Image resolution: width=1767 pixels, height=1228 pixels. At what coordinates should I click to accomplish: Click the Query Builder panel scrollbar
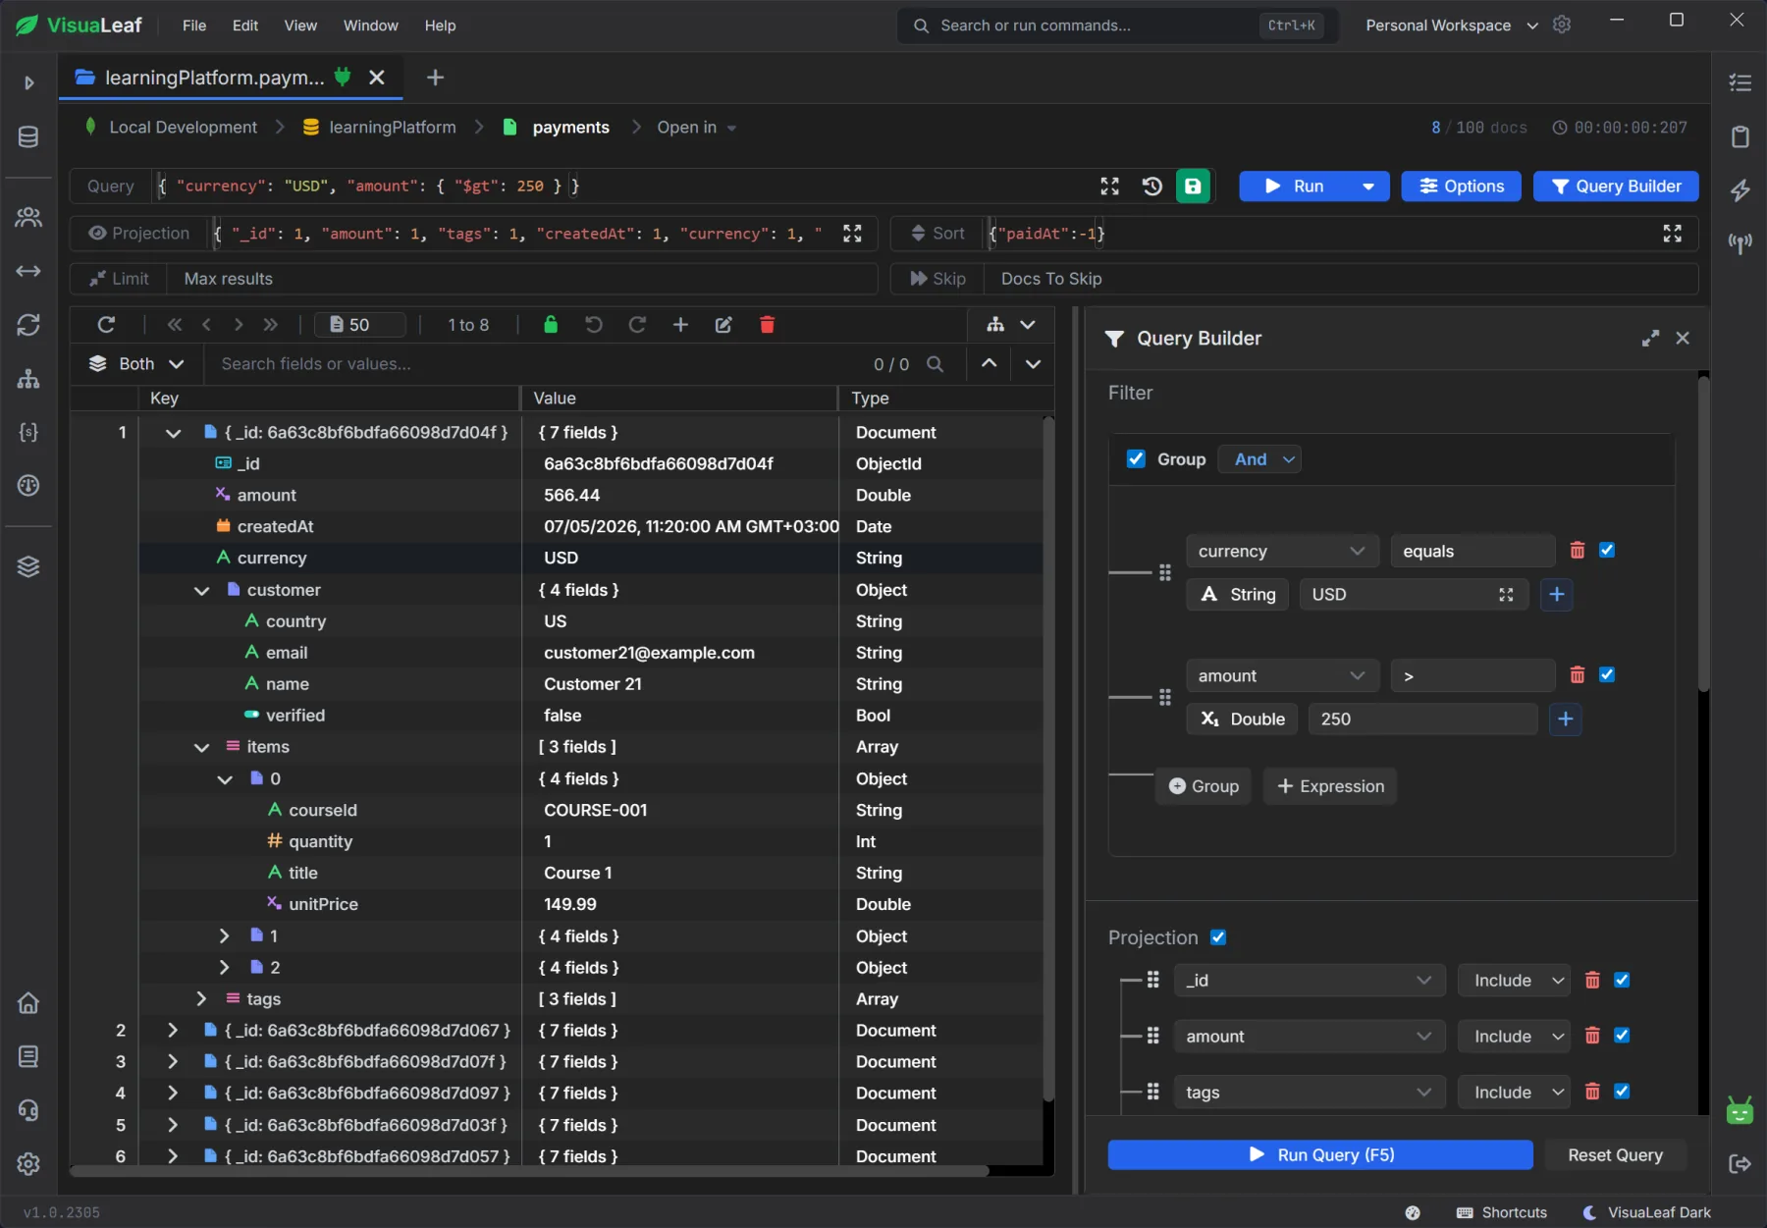tap(1703, 535)
